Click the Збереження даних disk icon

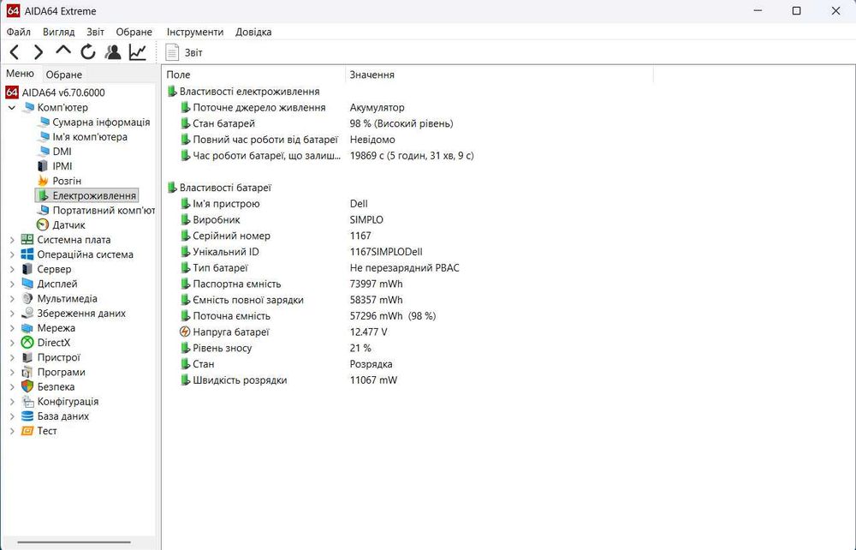coord(27,313)
